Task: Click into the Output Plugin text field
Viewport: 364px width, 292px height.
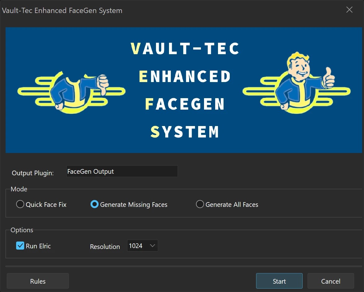Action: (122, 172)
